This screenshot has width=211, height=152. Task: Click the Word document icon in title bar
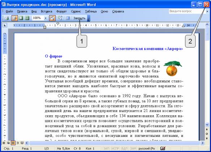click(x=4, y=4)
